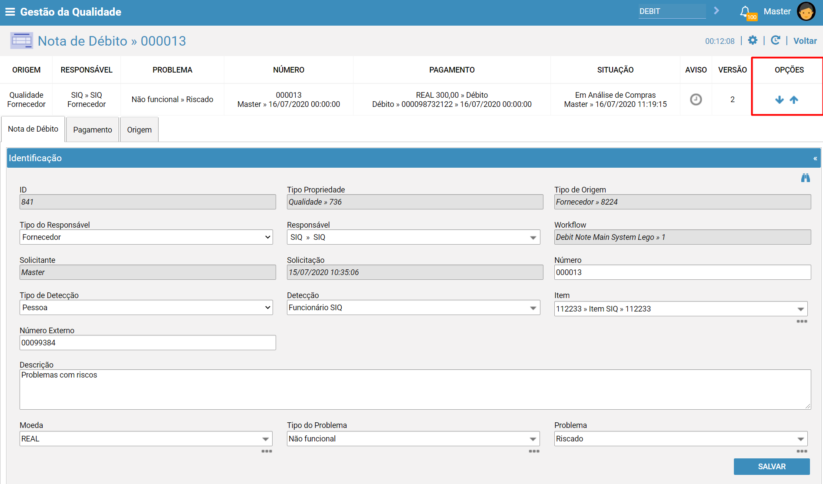Screen dimensions: 823x484
Task: Expand the Moeda REAL dropdown
Action: 146,439
